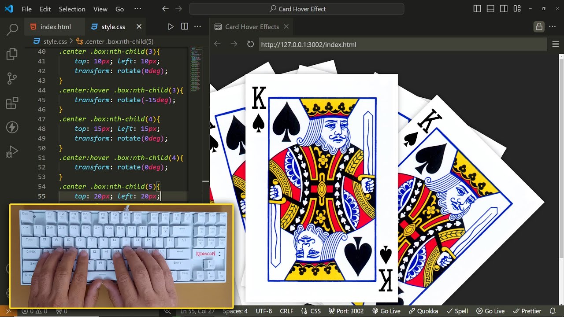Open the View menu

click(100, 9)
